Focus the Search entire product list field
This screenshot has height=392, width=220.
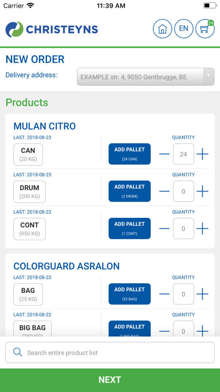click(x=110, y=352)
